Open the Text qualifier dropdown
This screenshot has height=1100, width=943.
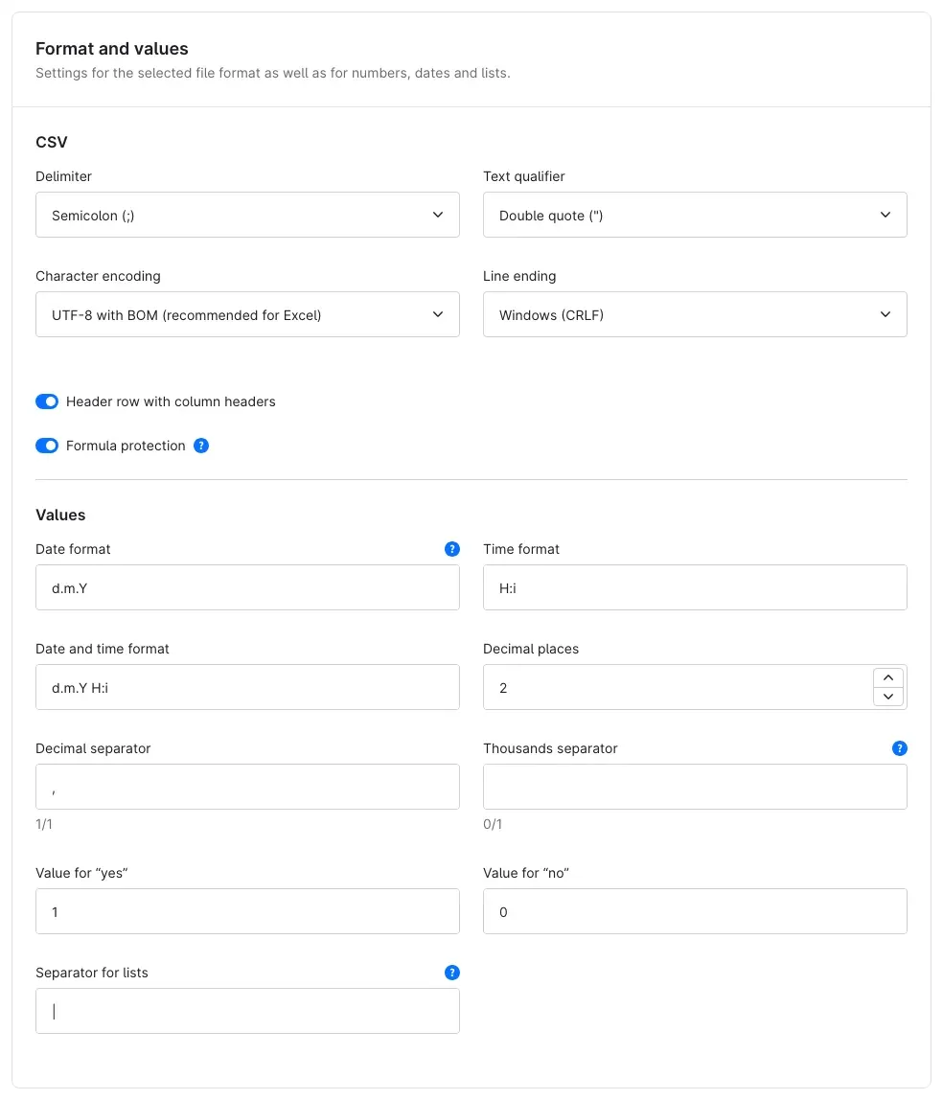pyautogui.click(x=695, y=215)
